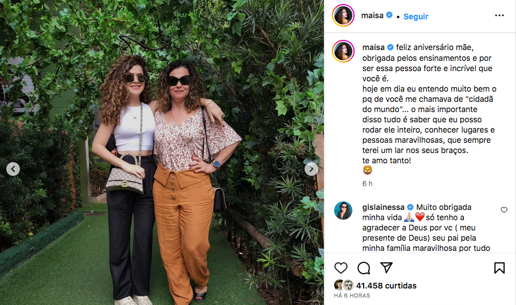Viewport: 516px width, 305px height.
Task: Click the post photo of two women
Action: coord(162,152)
